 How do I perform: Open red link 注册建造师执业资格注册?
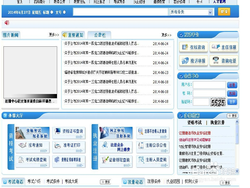coord(195,133)
